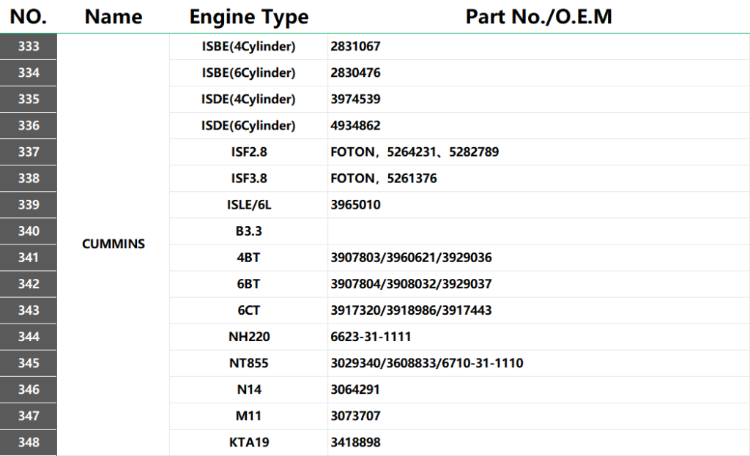Select row number 336
Image resolution: width=750 pixels, height=456 pixels.
pyautogui.click(x=29, y=125)
